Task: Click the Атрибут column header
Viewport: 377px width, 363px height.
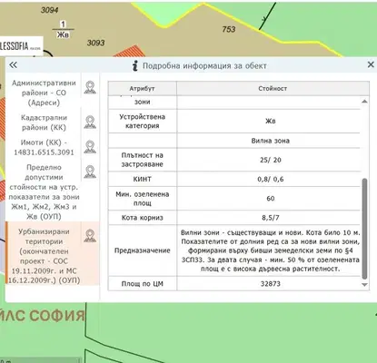Action: pyautogui.click(x=142, y=89)
